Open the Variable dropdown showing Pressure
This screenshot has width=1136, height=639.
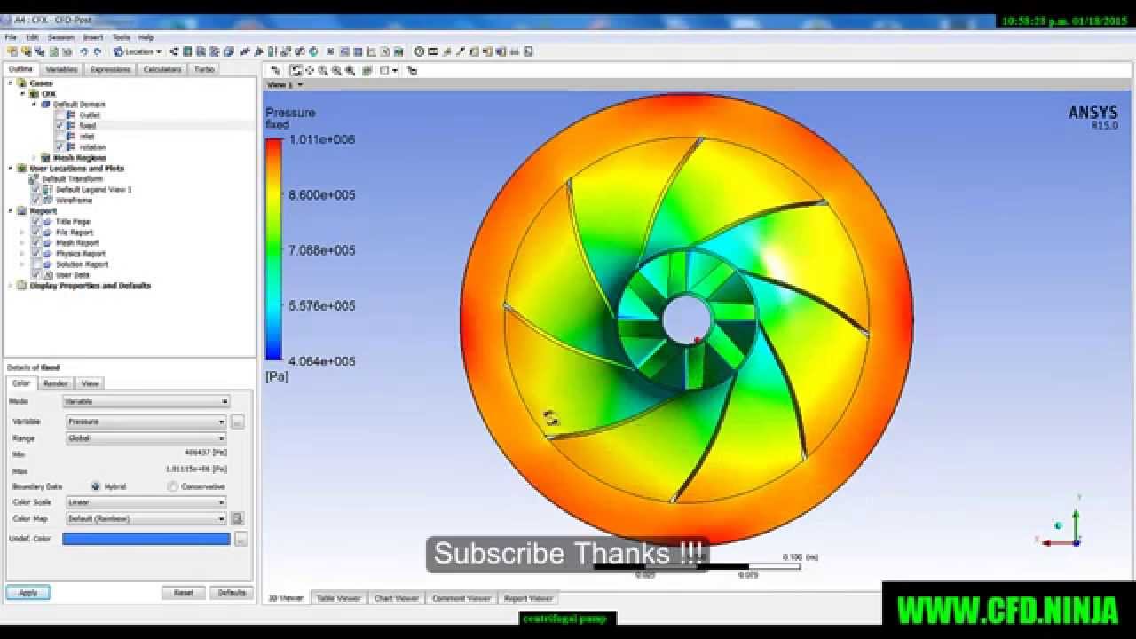(x=146, y=422)
